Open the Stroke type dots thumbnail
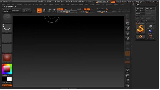Screen dimensions: 160x90 pos(7,28)
